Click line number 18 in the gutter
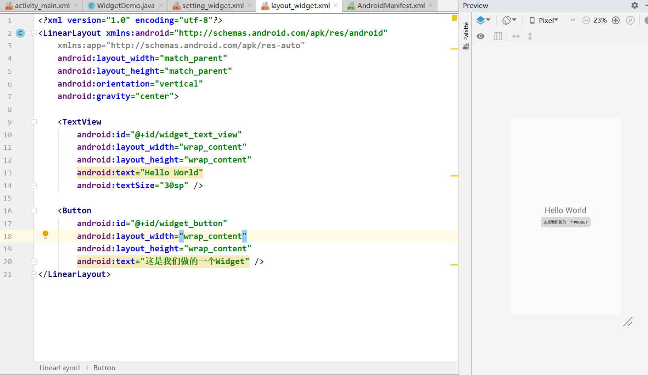648x375 pixels. [x=8, y=236]
